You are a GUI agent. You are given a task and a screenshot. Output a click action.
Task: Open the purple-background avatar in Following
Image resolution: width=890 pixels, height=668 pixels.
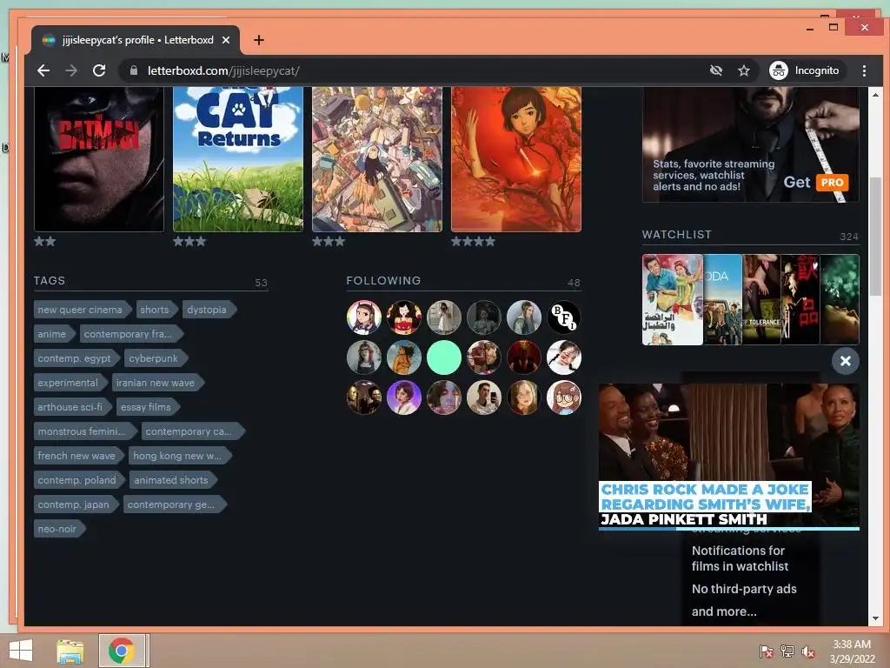pyautogui.click(x=404, y=397)
